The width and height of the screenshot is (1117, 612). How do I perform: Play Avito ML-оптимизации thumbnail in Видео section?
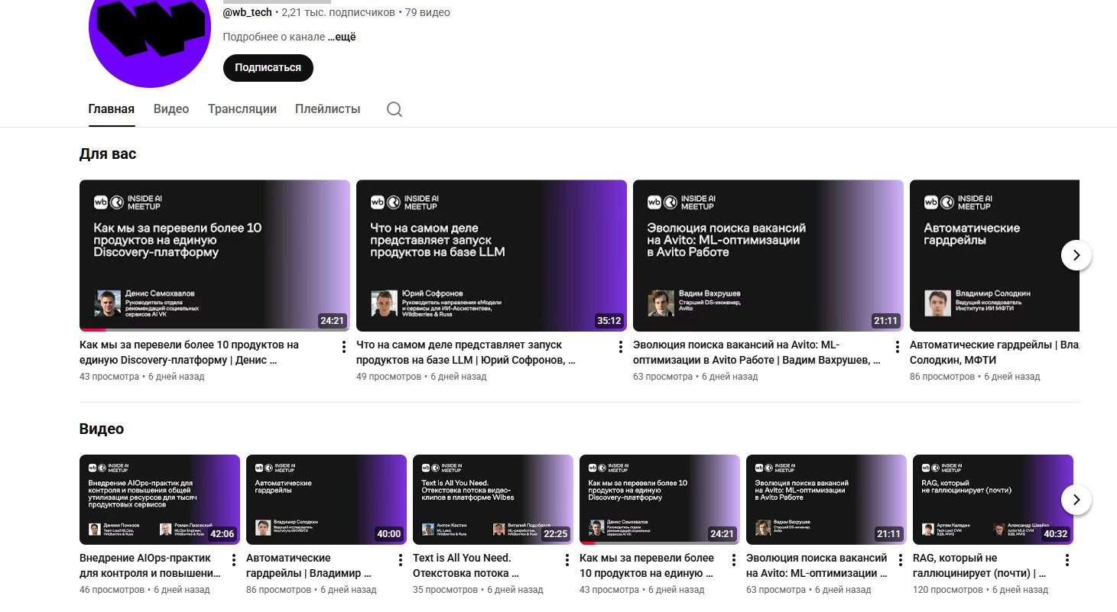[x=826, y=500]
